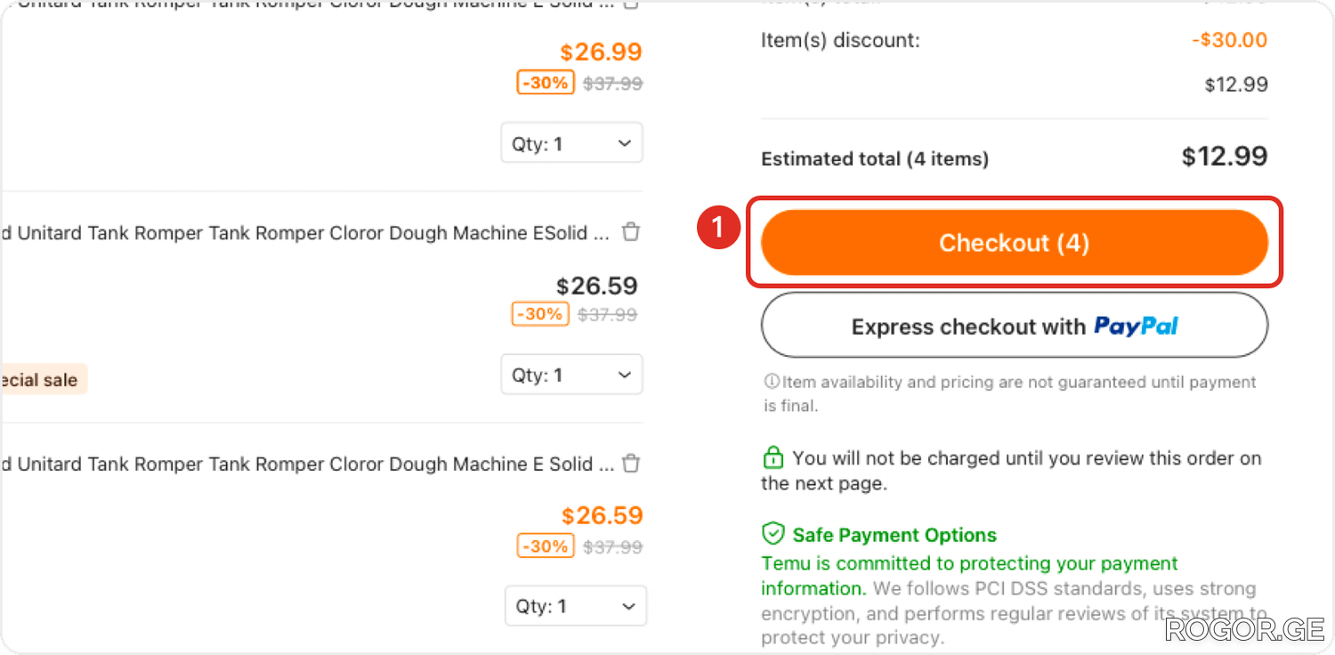Remove the last cart item using trash icon
The height and width of the screenshot is (655, 1335).
coord(631,464)
